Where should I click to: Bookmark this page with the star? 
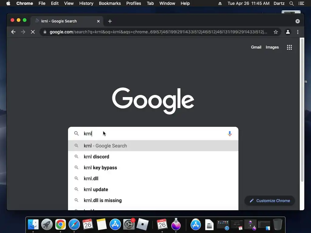click(x=276, y=32)
